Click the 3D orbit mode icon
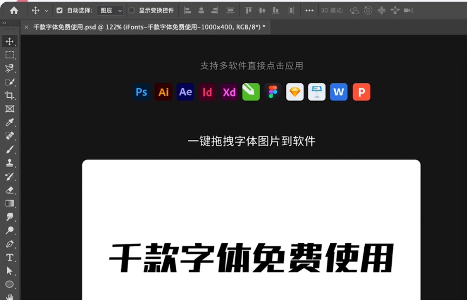The width and height of the screenshot is (467, 300). [355, 11]
